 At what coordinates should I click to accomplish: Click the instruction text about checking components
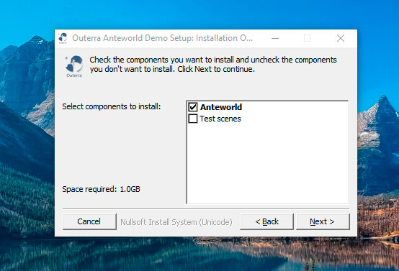(213, 64)
